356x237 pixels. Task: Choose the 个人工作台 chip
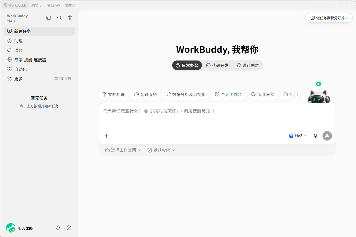pos(228,94)
